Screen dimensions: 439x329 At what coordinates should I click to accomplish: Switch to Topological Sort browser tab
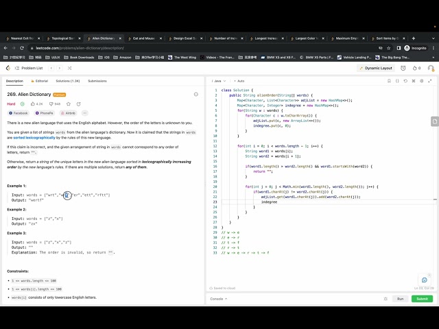tap(62, 38)
